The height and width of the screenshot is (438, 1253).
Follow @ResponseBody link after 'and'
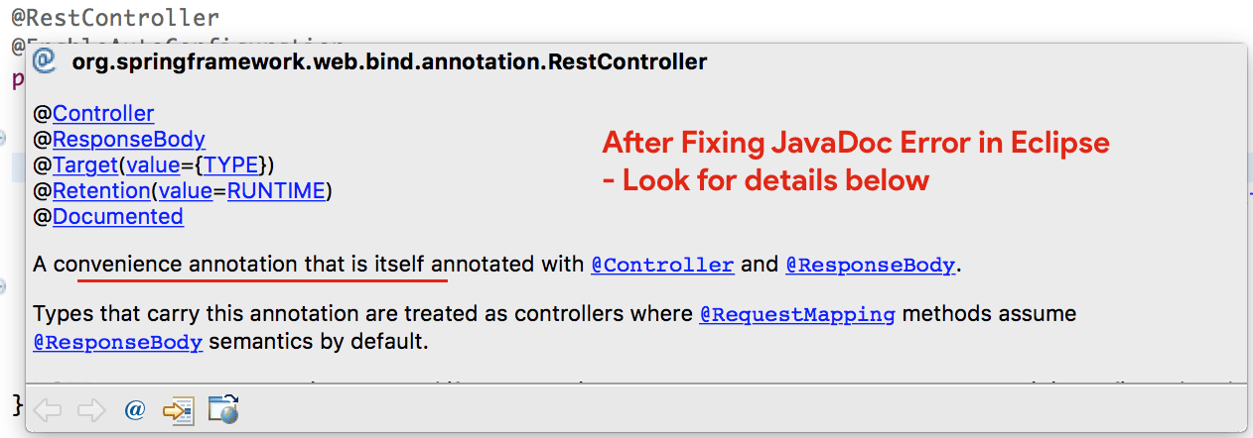(x=871, y=265)
